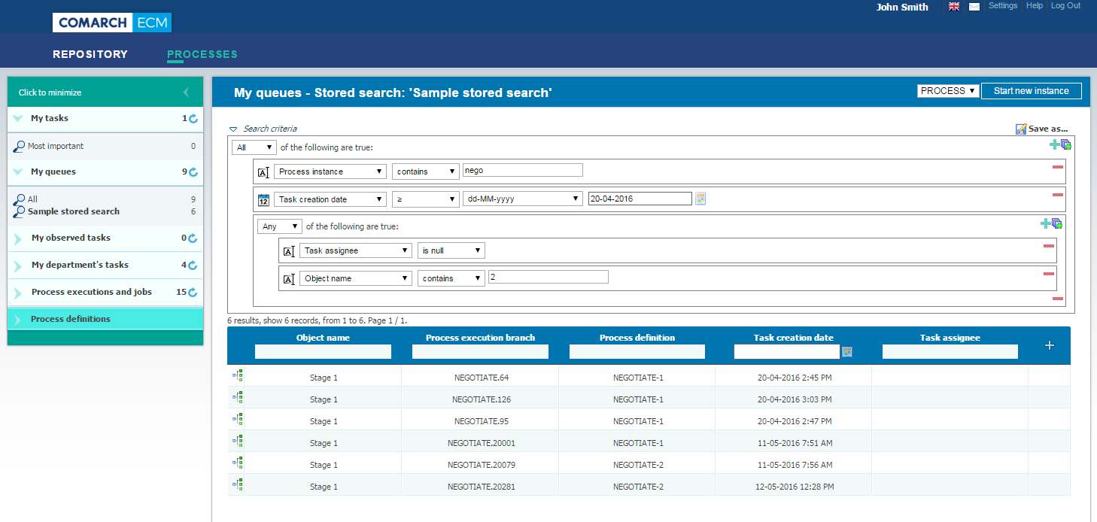
Task: Refresh the My queues counter
Action: coord(193,172)
